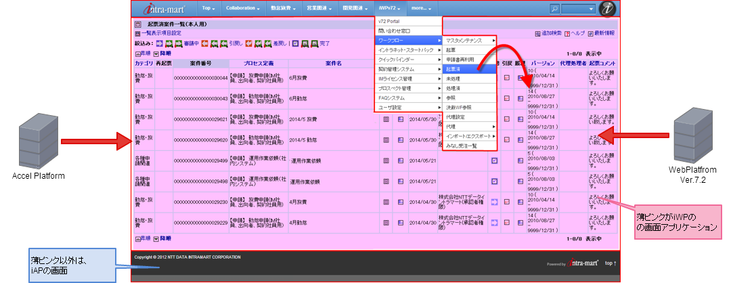This screenshot has width=731, height=283.
Task: Open blue flow icon in 2014/5 勤怠 row
Action: (x=401, y=140)
